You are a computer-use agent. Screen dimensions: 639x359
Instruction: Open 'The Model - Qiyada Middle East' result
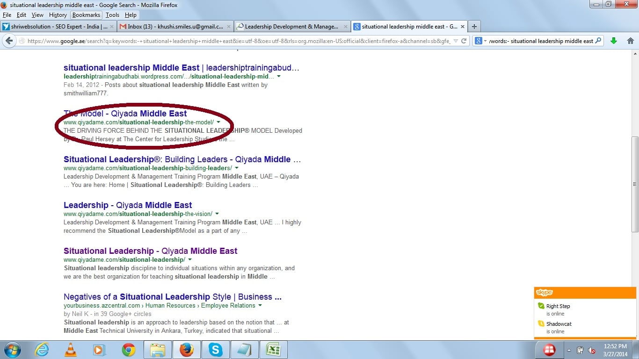pos(125,114)
